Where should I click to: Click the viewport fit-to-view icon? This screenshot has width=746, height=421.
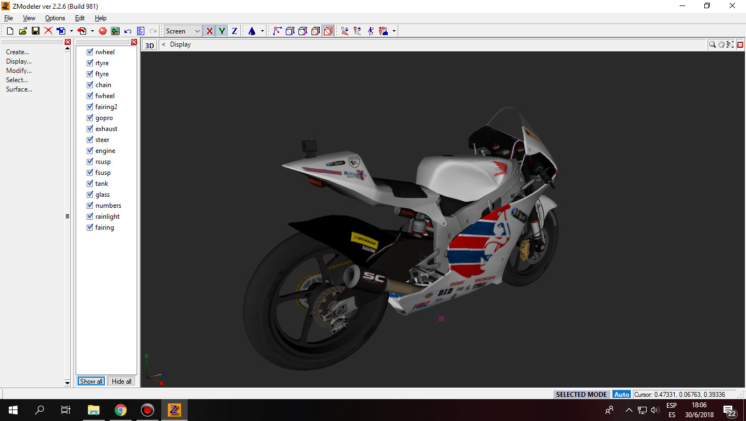tap(730, 44)
